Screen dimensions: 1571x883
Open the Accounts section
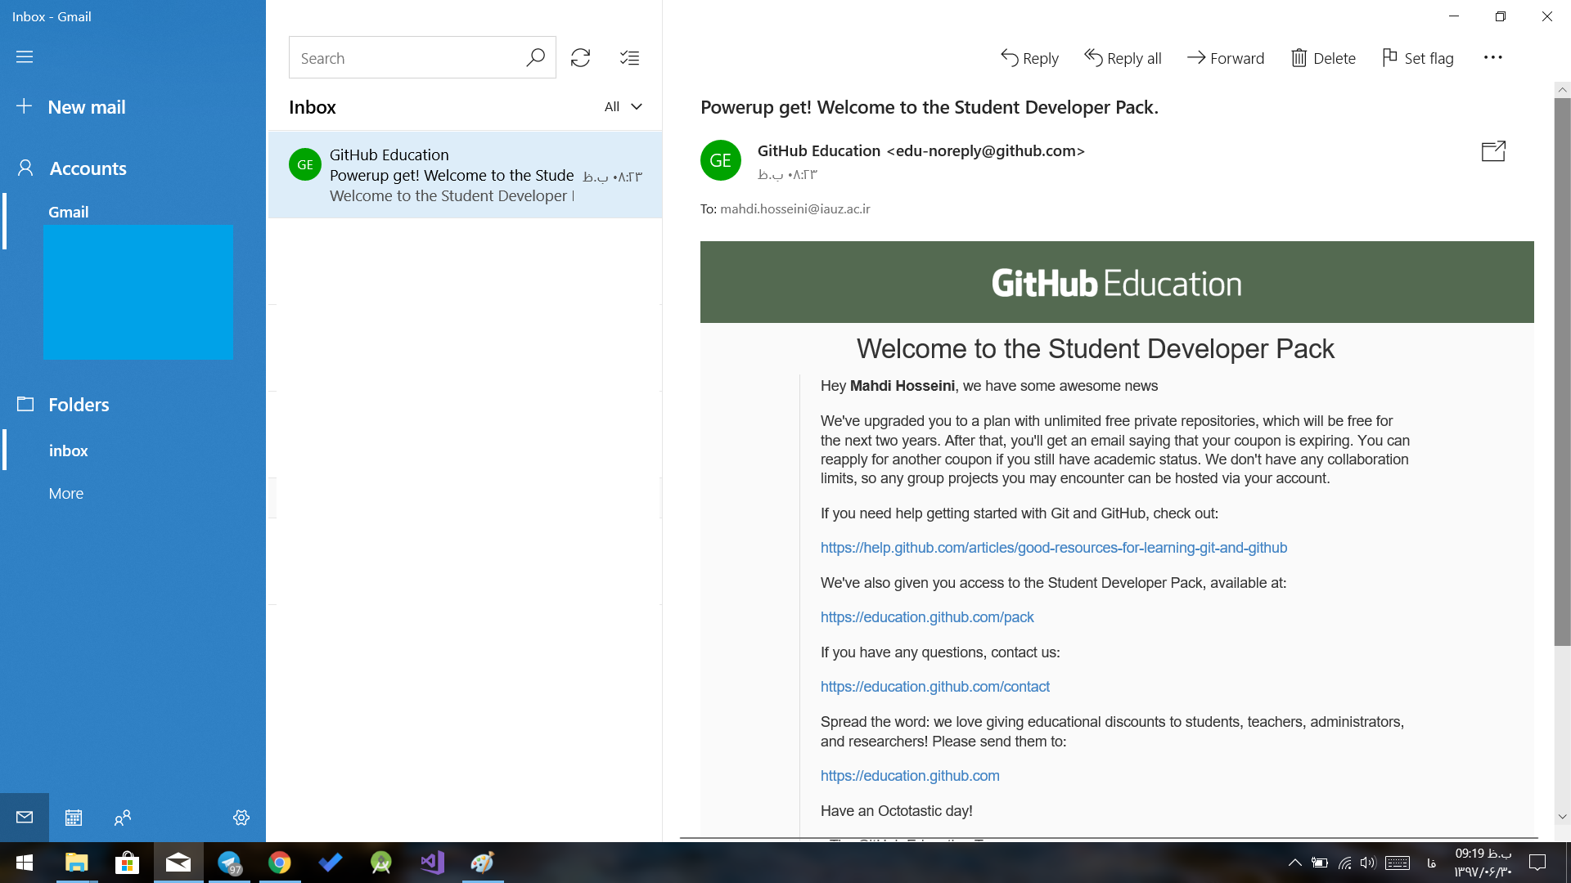coord(72,168)
